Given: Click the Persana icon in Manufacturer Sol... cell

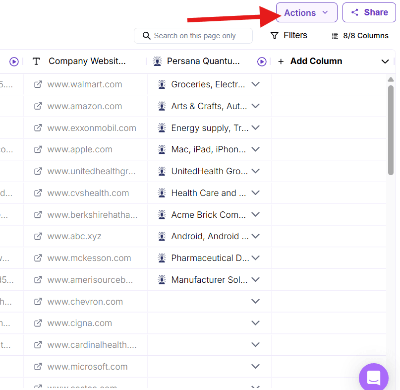Looking at the screenshot, I should pyautogui.click(x=162, y=280).
